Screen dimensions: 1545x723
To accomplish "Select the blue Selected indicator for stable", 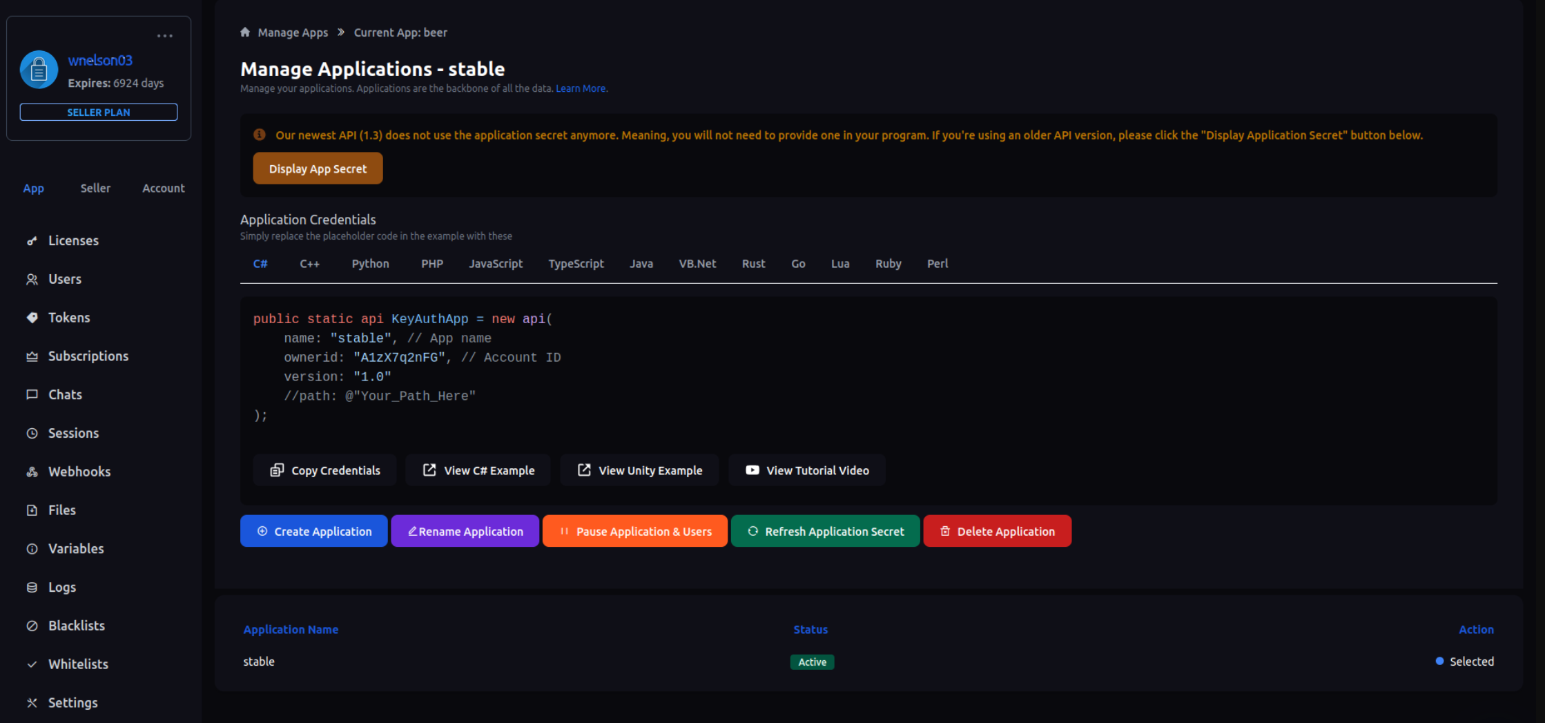I will coord(1439,662).
